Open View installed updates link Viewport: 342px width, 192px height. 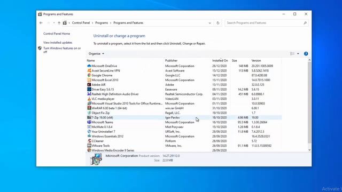coord(58,43)
